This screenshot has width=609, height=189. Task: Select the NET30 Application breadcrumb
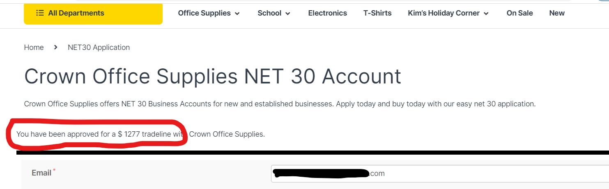pos(99,47)
